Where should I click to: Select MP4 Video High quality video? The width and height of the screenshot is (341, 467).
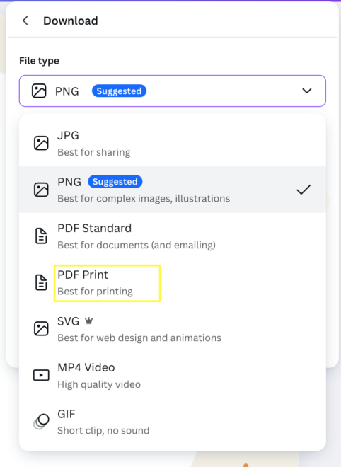173,375
